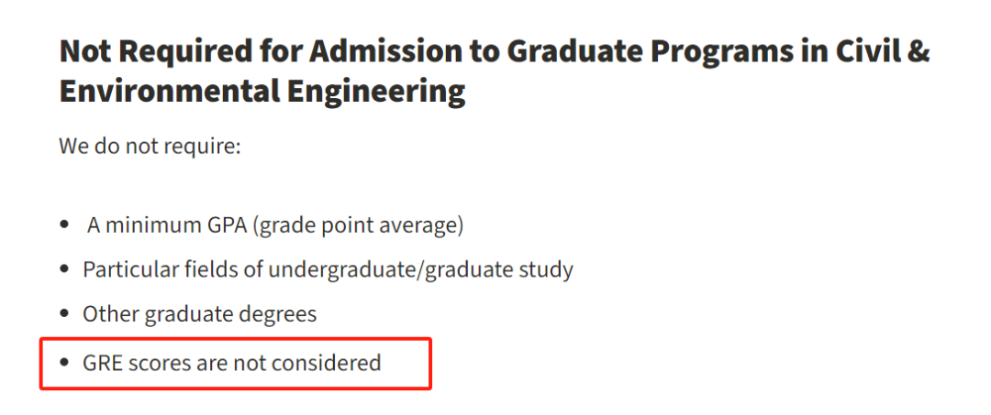Click the "Not Required for Admission" heading

(495, 71)
